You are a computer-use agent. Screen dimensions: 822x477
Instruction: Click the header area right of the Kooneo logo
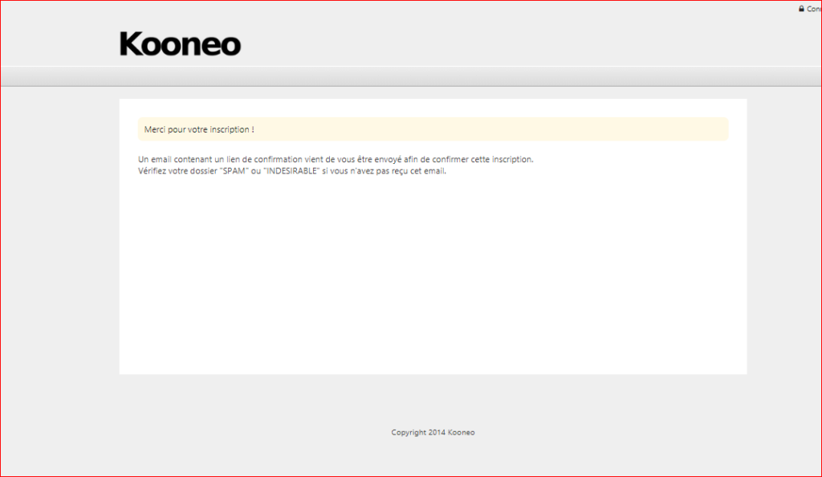coord(482,40)
